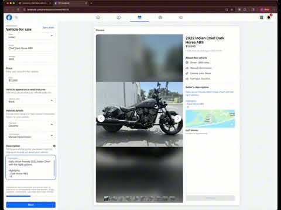The image size is (281, 210).
Task: Open the Groups tab icon
Action: (160, 17)
